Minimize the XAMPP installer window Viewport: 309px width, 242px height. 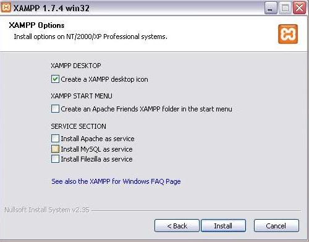[271, 8]
